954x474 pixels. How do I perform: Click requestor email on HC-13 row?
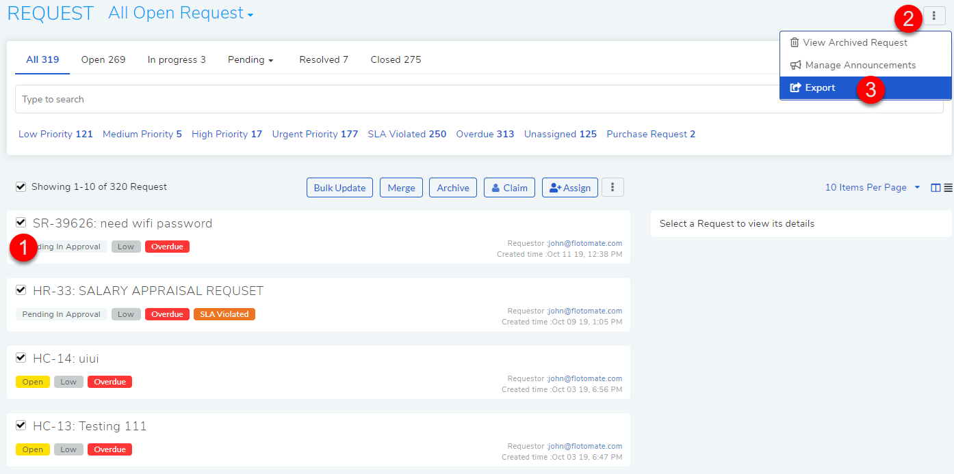pyautogui.click(x=585, y=446)
